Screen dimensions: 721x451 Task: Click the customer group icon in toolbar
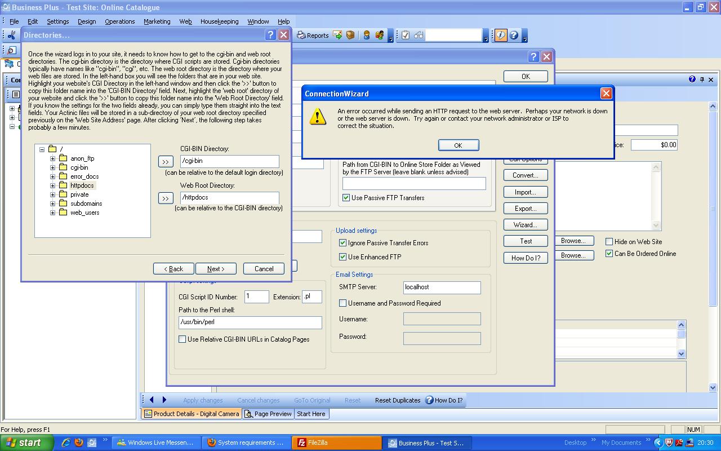click(379, 36)
